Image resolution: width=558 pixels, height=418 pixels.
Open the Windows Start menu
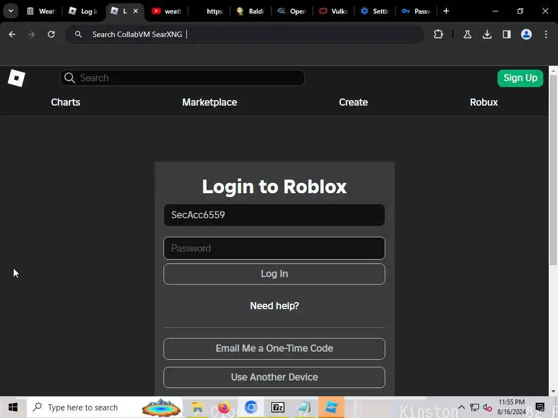pos(13,407)
